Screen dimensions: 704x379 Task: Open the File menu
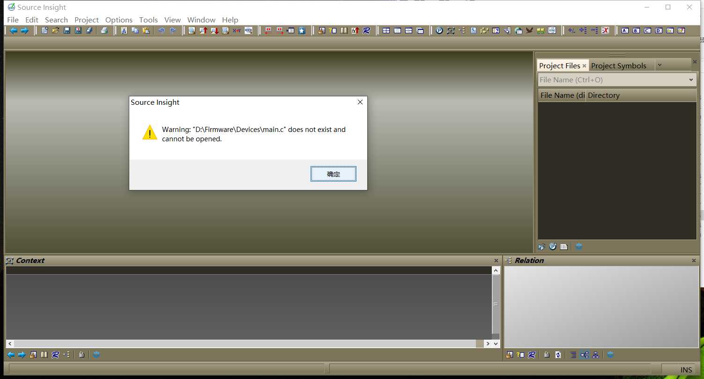(13, 20)
